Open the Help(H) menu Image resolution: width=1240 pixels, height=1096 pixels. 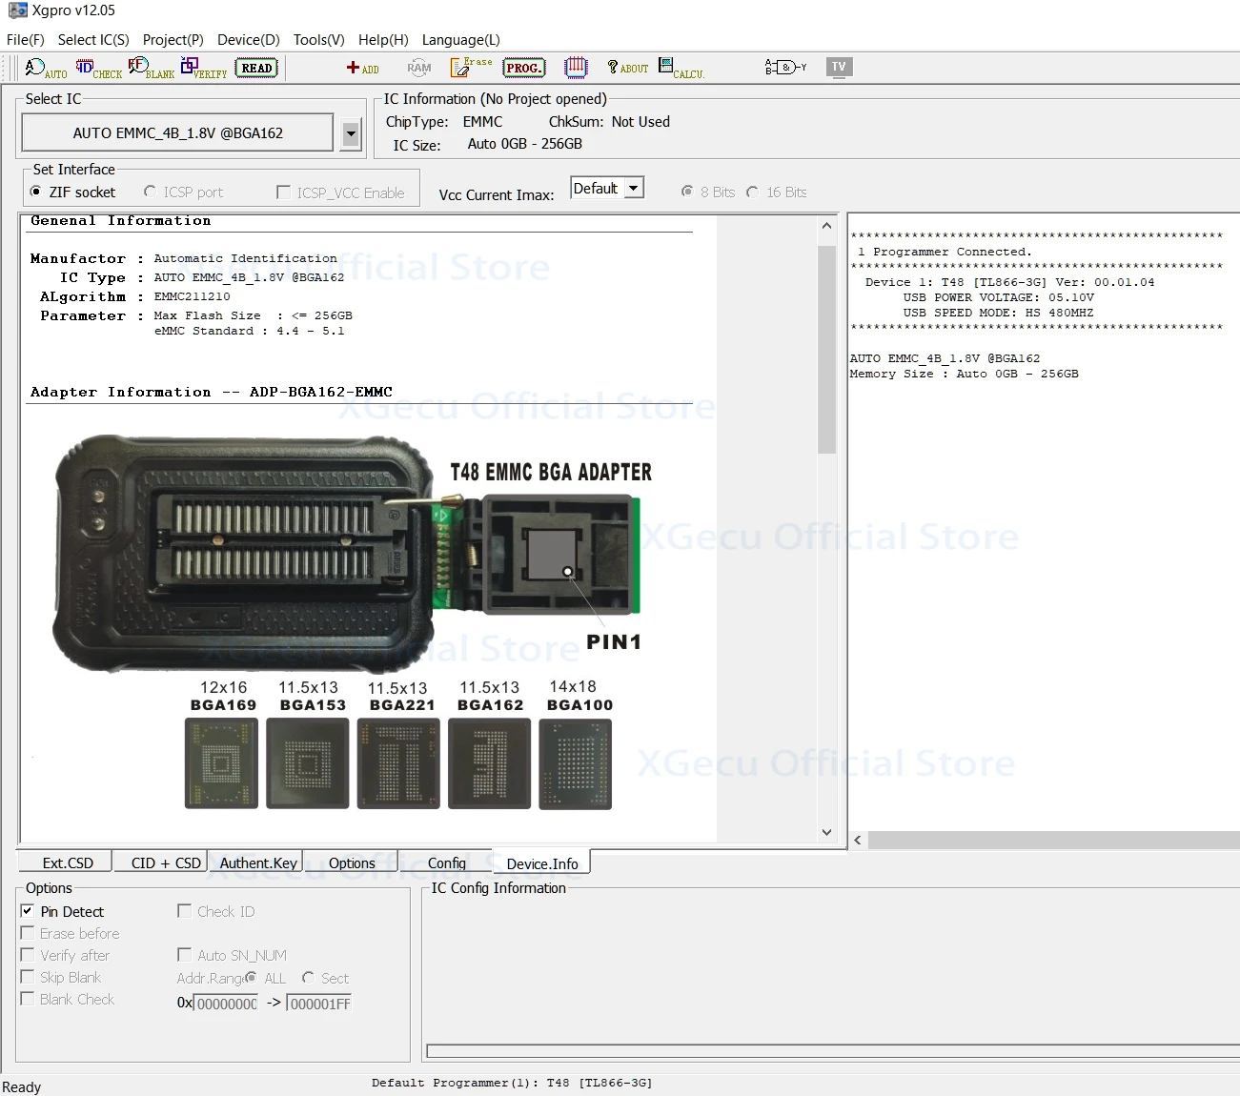coord(383,40)
